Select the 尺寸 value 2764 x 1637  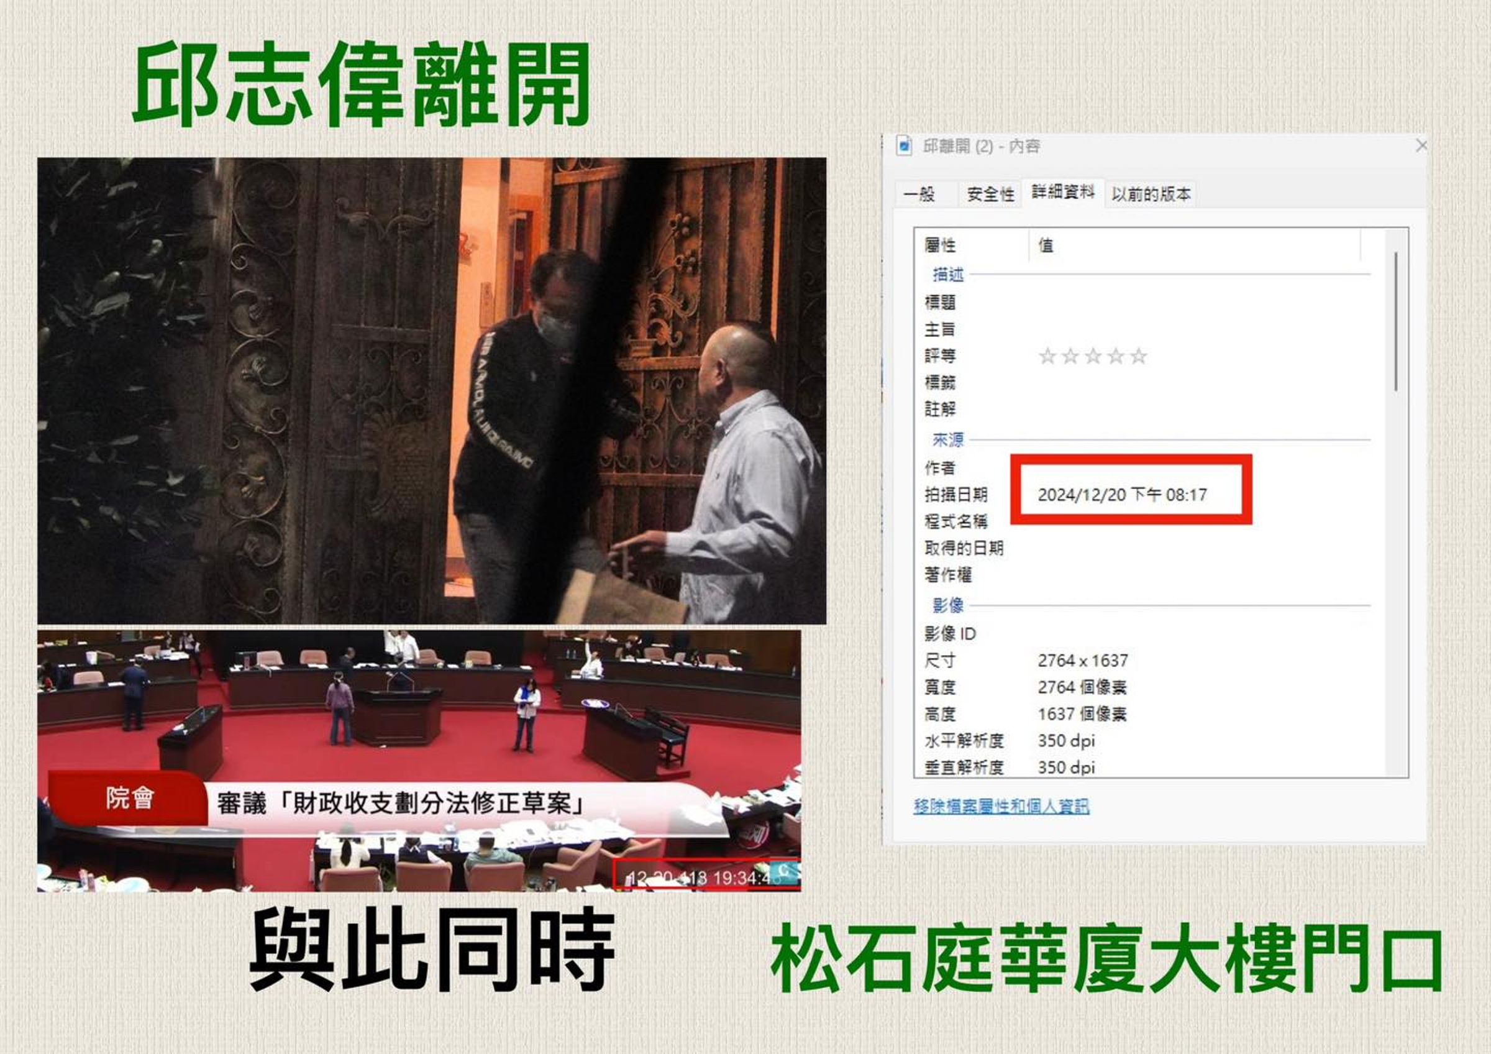1083,661
